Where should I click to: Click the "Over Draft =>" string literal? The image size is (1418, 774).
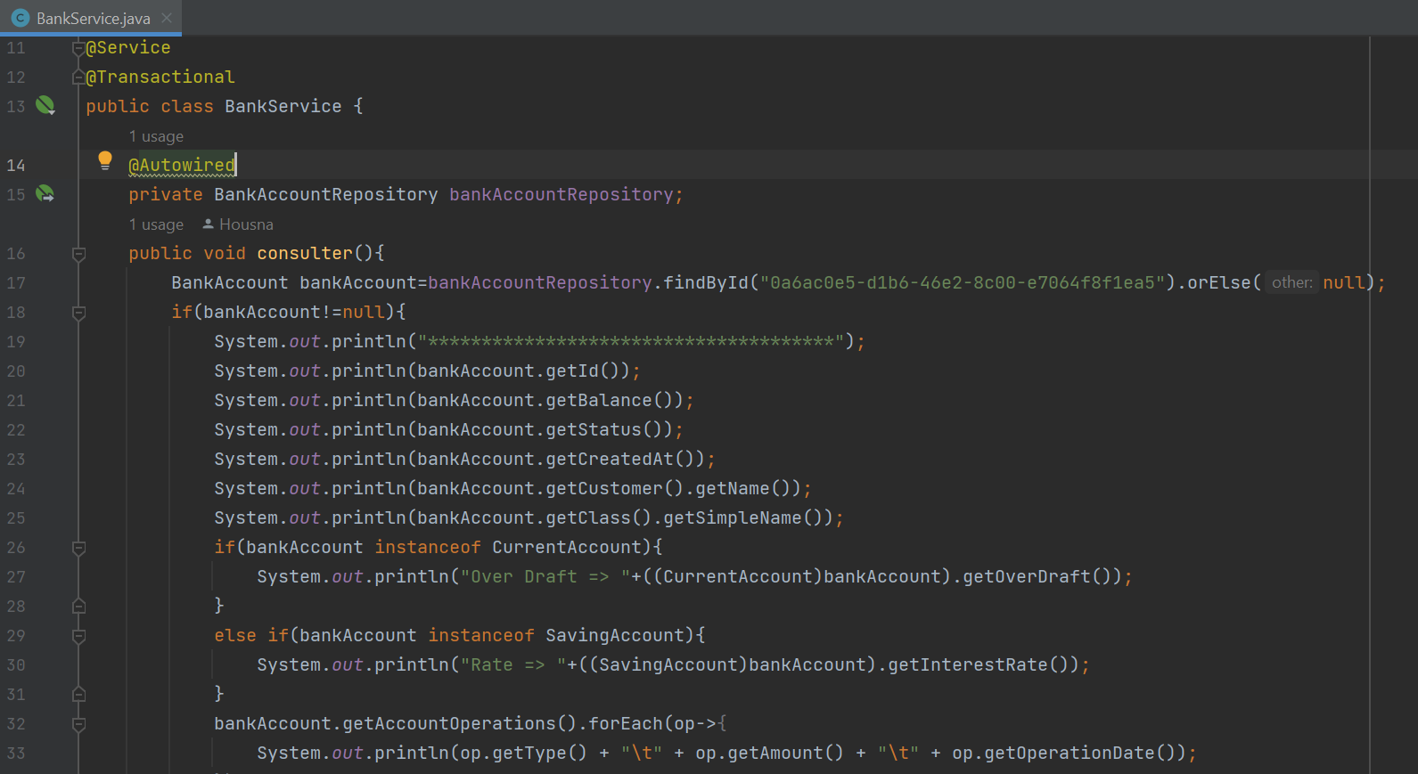tap(545, 576)
